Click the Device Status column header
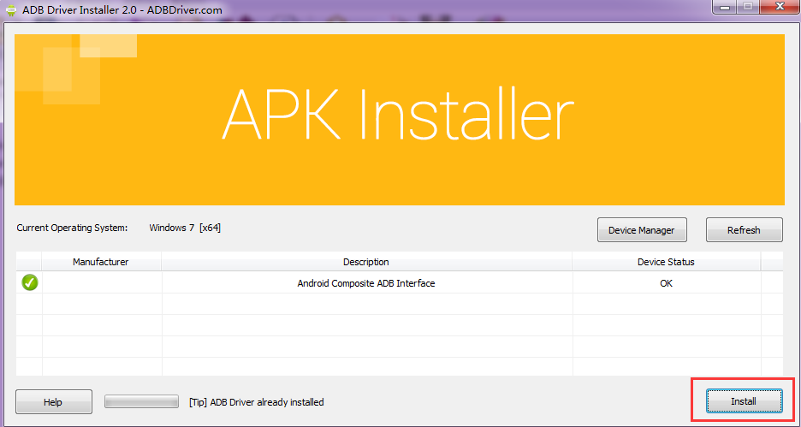This screenshot has width=801, height=427. coord(666,262)
